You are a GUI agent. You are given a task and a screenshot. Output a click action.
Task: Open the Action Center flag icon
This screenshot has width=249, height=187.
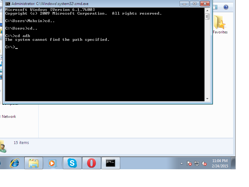click(189, 163)
